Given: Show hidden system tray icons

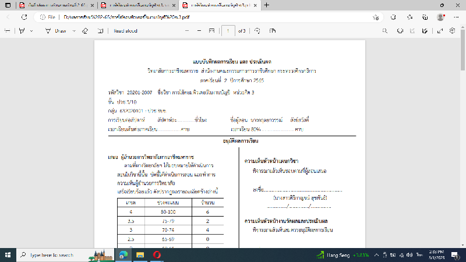Looking at the screenshot, I should pos(376,255).
